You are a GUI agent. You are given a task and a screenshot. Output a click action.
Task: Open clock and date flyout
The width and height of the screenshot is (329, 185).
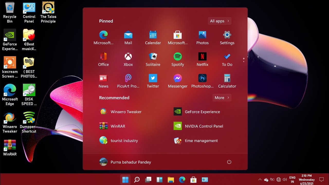tap(306, 180)
